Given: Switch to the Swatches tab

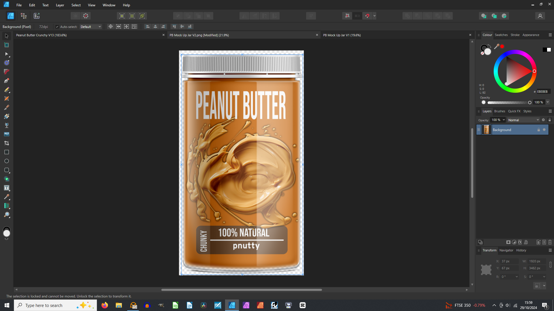Looking at the screenshot, I should point(501,35).
